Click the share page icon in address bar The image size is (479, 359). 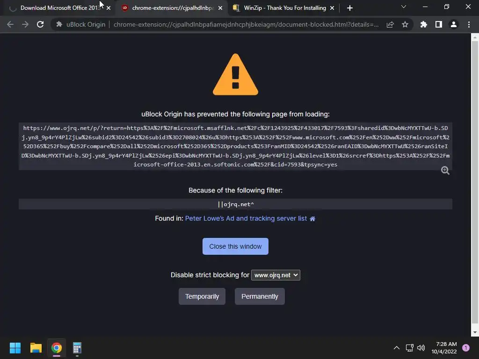(x=390, y=24)
